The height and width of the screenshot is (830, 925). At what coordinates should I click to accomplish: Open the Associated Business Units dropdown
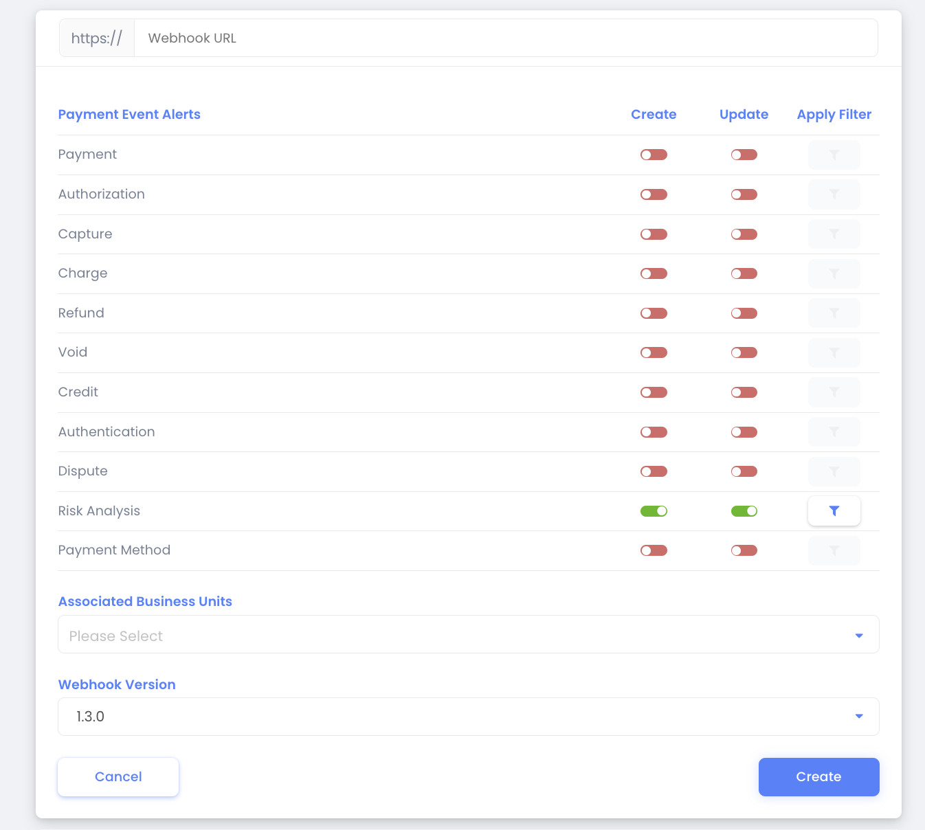coord(469,634)
